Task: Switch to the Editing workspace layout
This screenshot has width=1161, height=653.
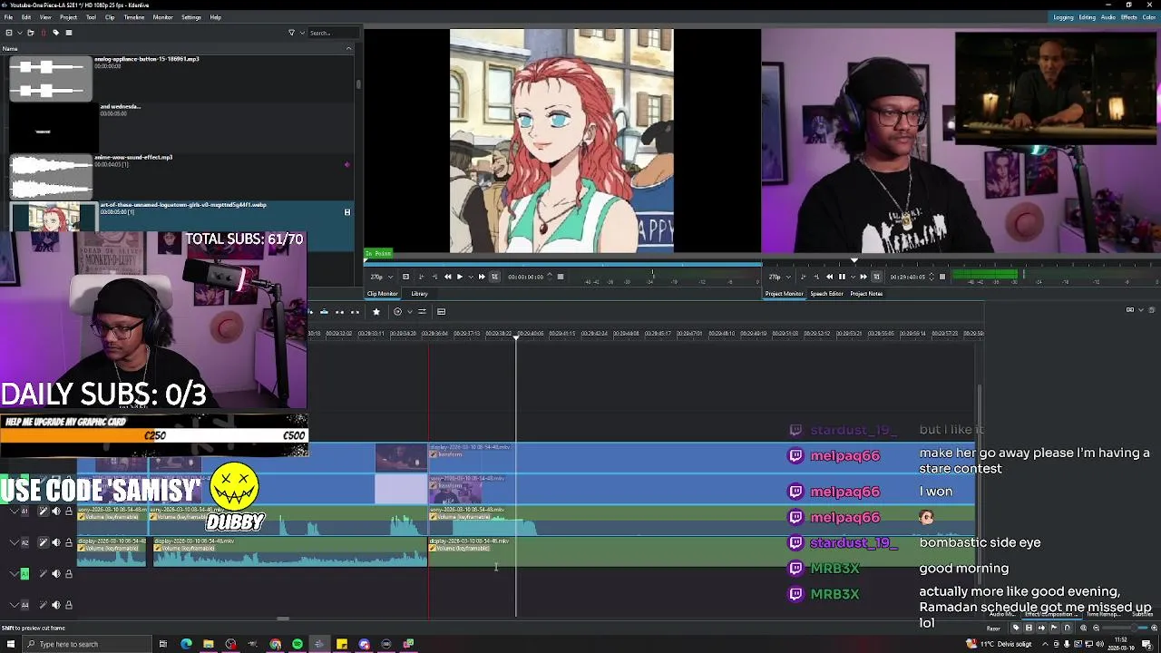Action: [1087, 17]
